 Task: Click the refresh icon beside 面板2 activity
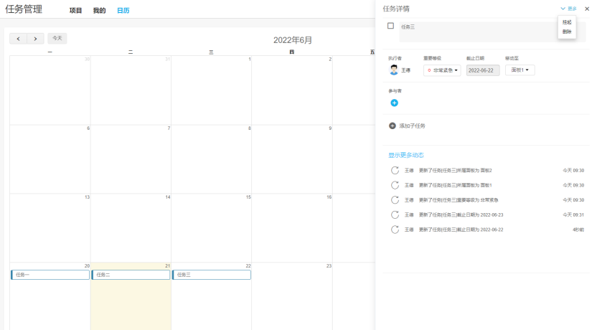pyautogui.click(x=395, y=170)
